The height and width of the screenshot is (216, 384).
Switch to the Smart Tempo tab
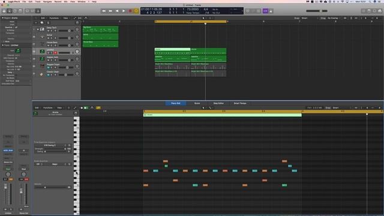pyautogui.click(x=240, y=103)
